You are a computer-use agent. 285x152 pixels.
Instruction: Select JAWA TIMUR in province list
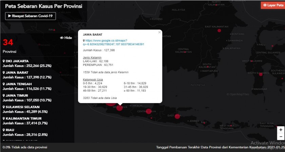tap(27, 98)
